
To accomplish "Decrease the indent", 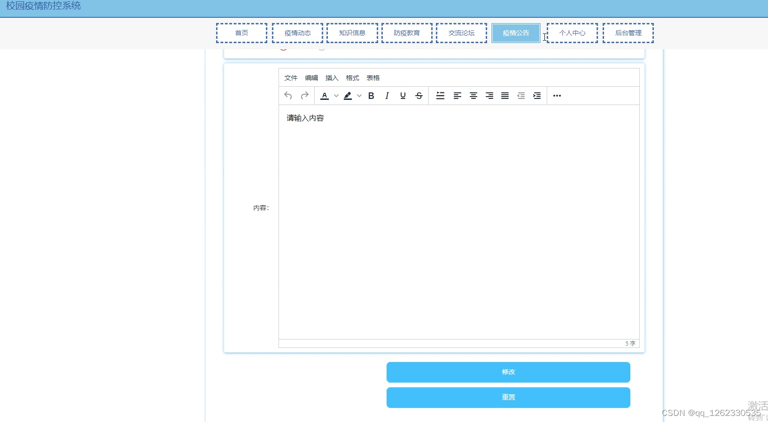I will pos(521,96).
